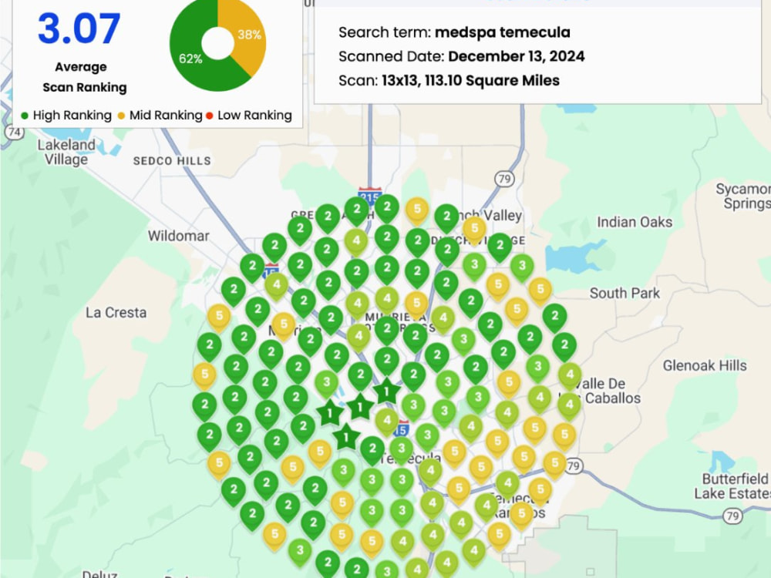Click the La Cresta map label
Screen dimensions: 771x578
[116, 313]
